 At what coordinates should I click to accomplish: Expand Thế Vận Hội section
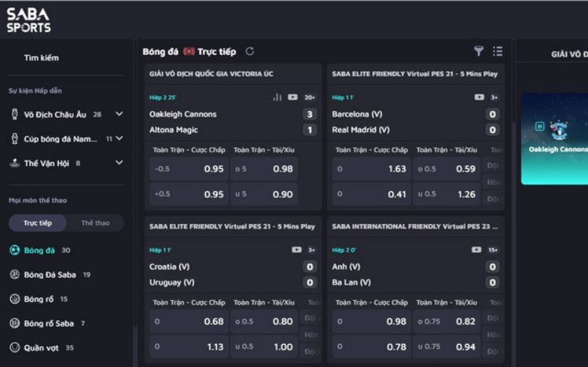click(x=119, y=163)
